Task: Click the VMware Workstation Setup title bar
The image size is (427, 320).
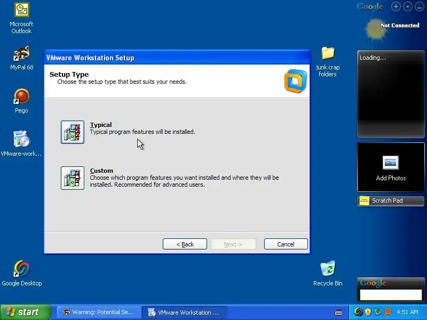Action: (177, 58)
